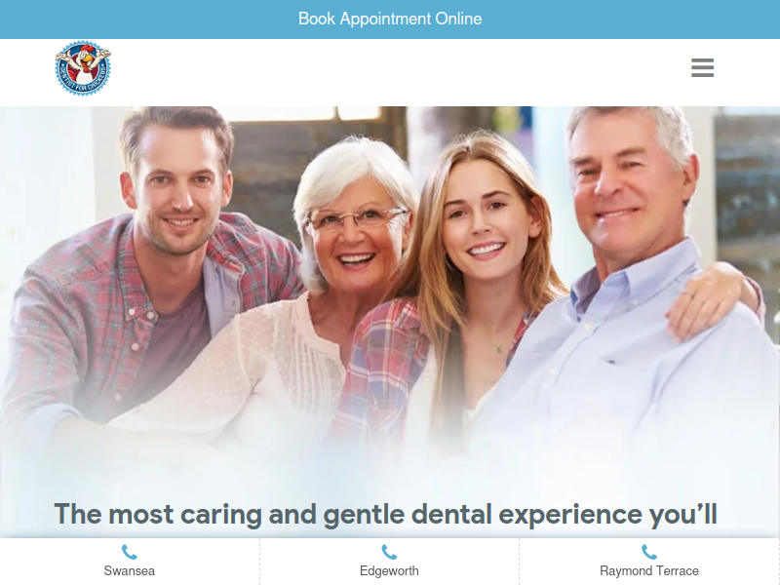780x585 pixels.
Task: Tap the phone icon above Raymond Terrace
Action: (649, 552)
